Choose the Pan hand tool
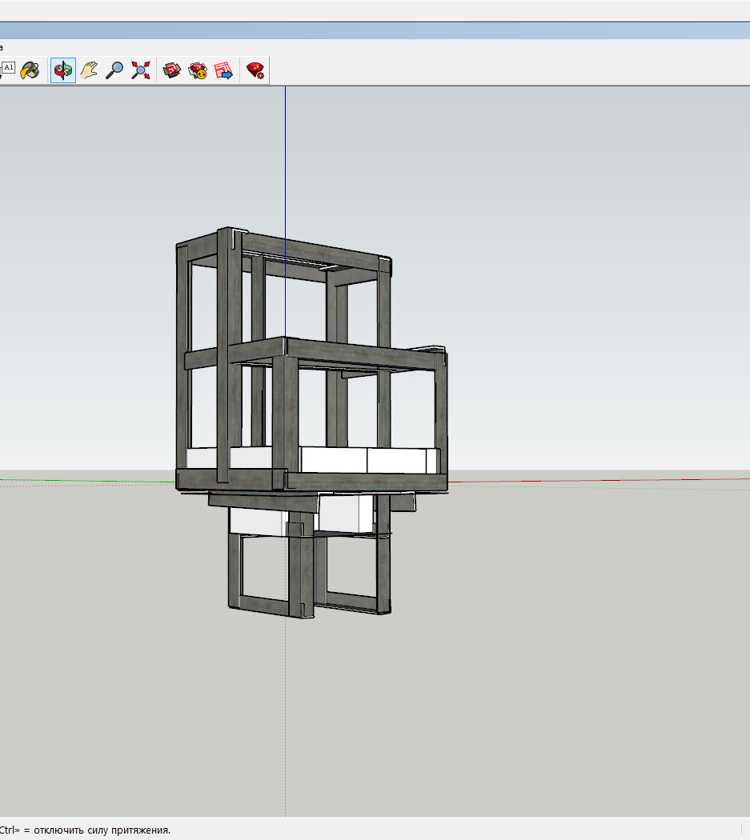 (x=89, y=70)
